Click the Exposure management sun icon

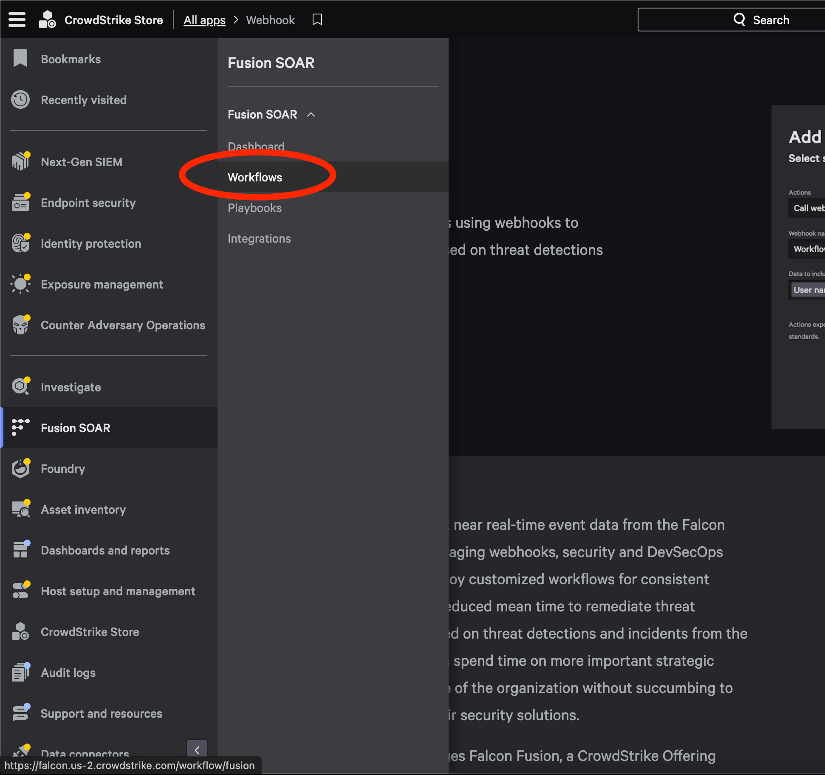[21, 284]
